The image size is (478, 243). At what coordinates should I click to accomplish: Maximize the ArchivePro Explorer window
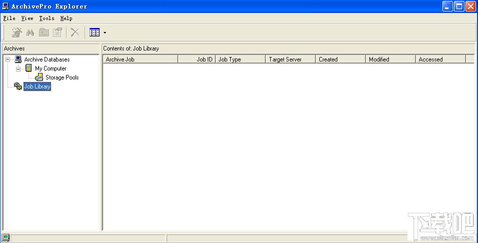pyautogui.click(x=459, y=6)
